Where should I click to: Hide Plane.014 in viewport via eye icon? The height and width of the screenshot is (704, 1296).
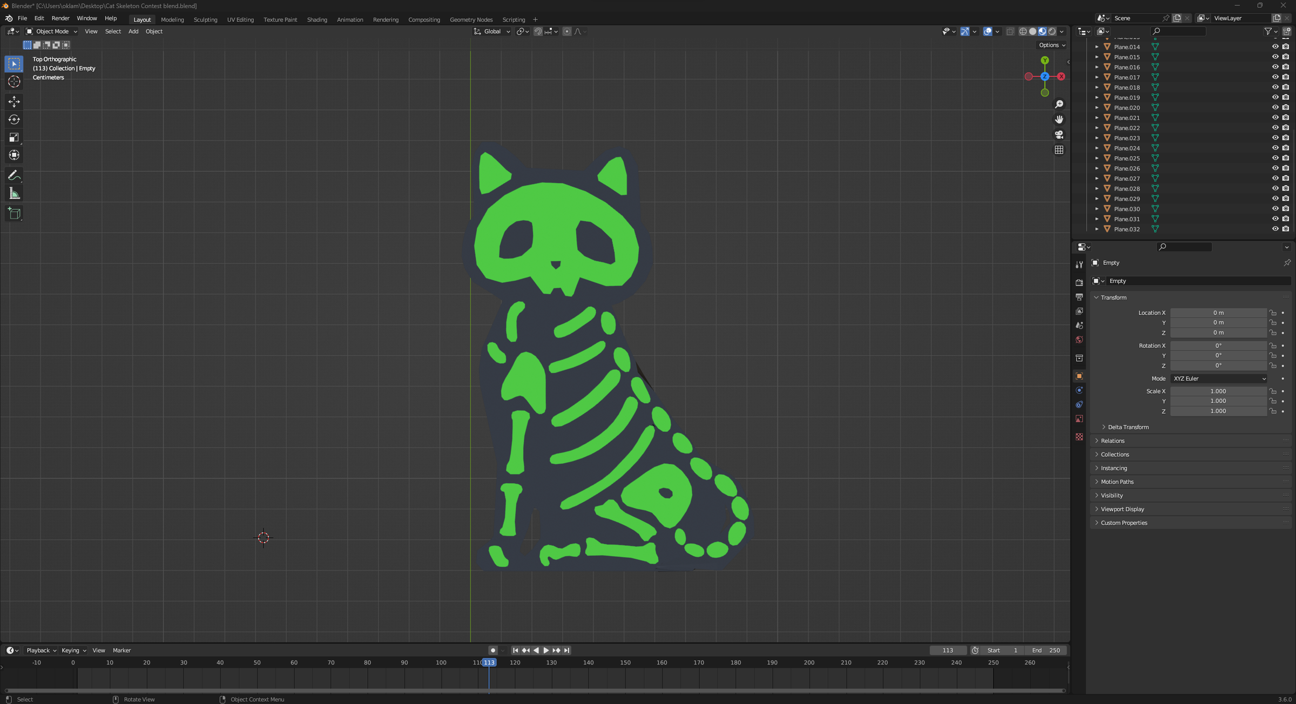(1275, 47)
